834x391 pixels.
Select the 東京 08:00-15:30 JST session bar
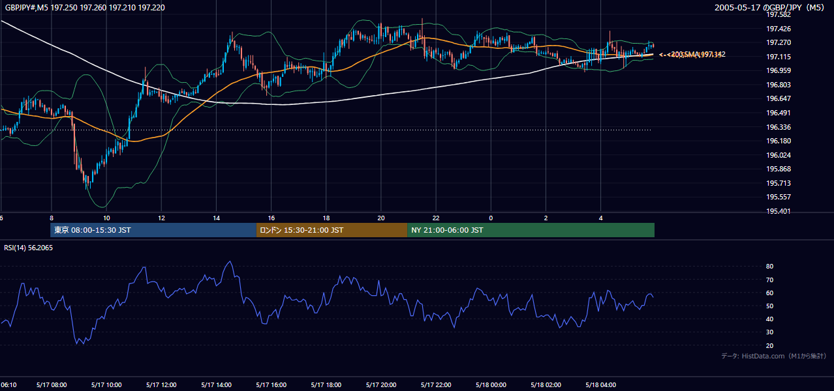click(153, 230)
